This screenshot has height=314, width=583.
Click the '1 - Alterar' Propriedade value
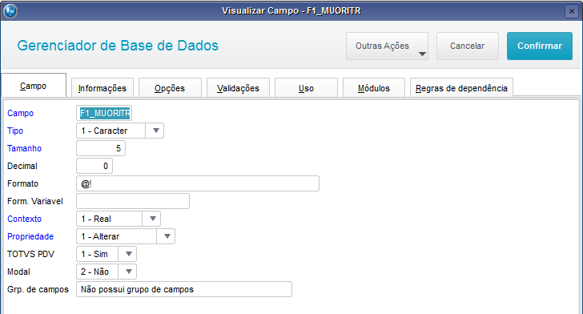coord(100,236)
